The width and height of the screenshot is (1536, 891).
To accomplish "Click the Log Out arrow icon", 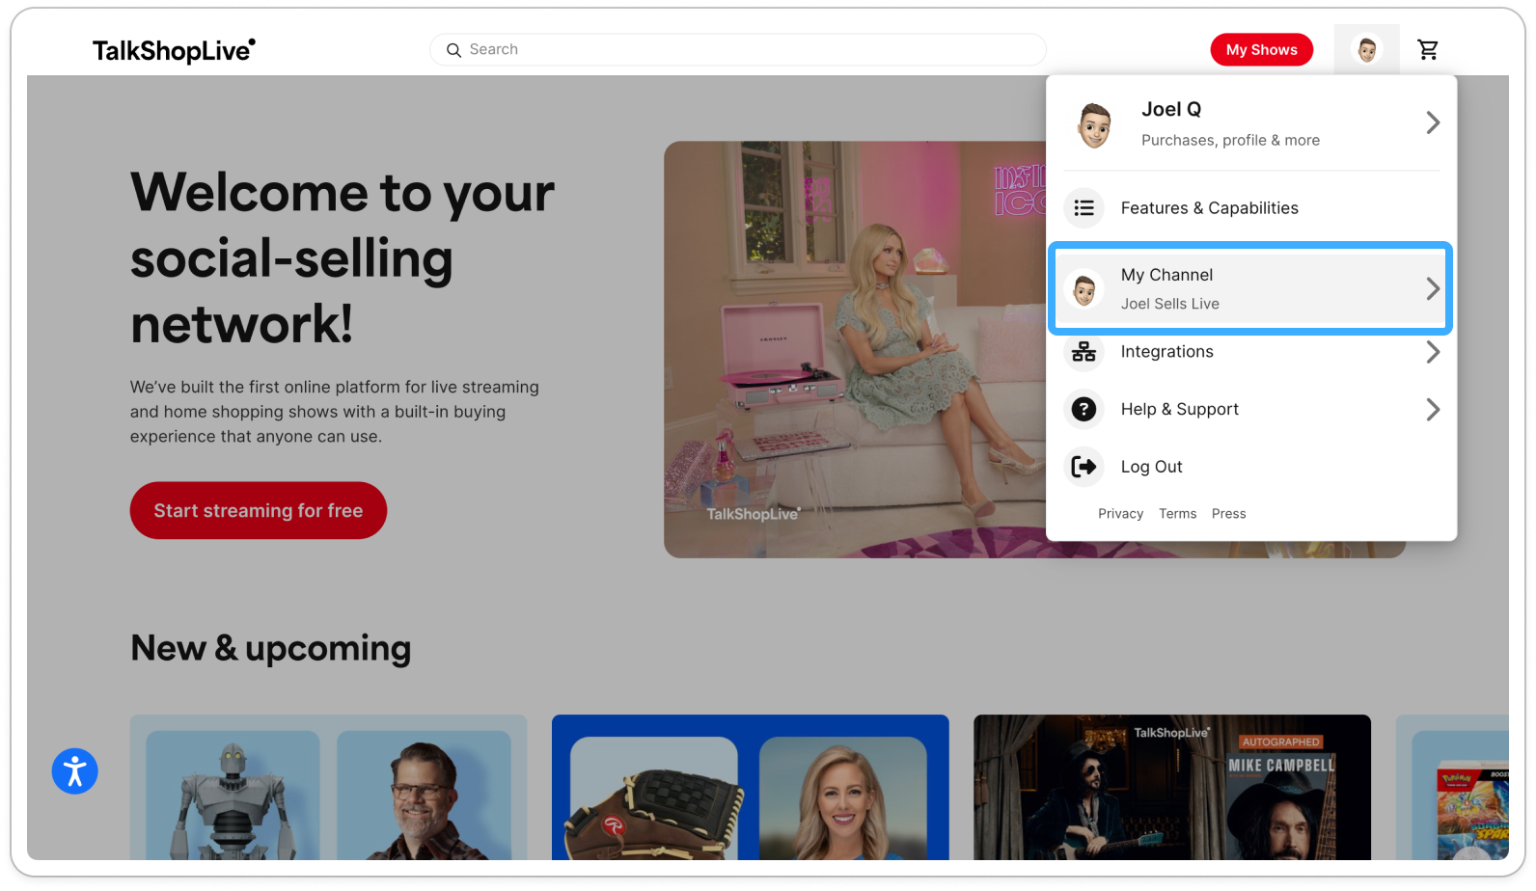I will [1084, 467].
